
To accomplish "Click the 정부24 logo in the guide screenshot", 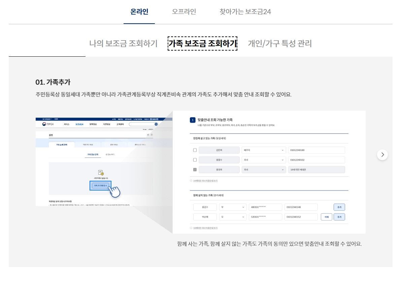I will pos(48,124).
